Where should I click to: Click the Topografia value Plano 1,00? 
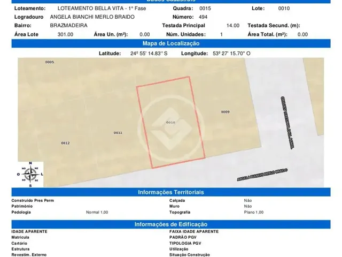click(254, 212)
